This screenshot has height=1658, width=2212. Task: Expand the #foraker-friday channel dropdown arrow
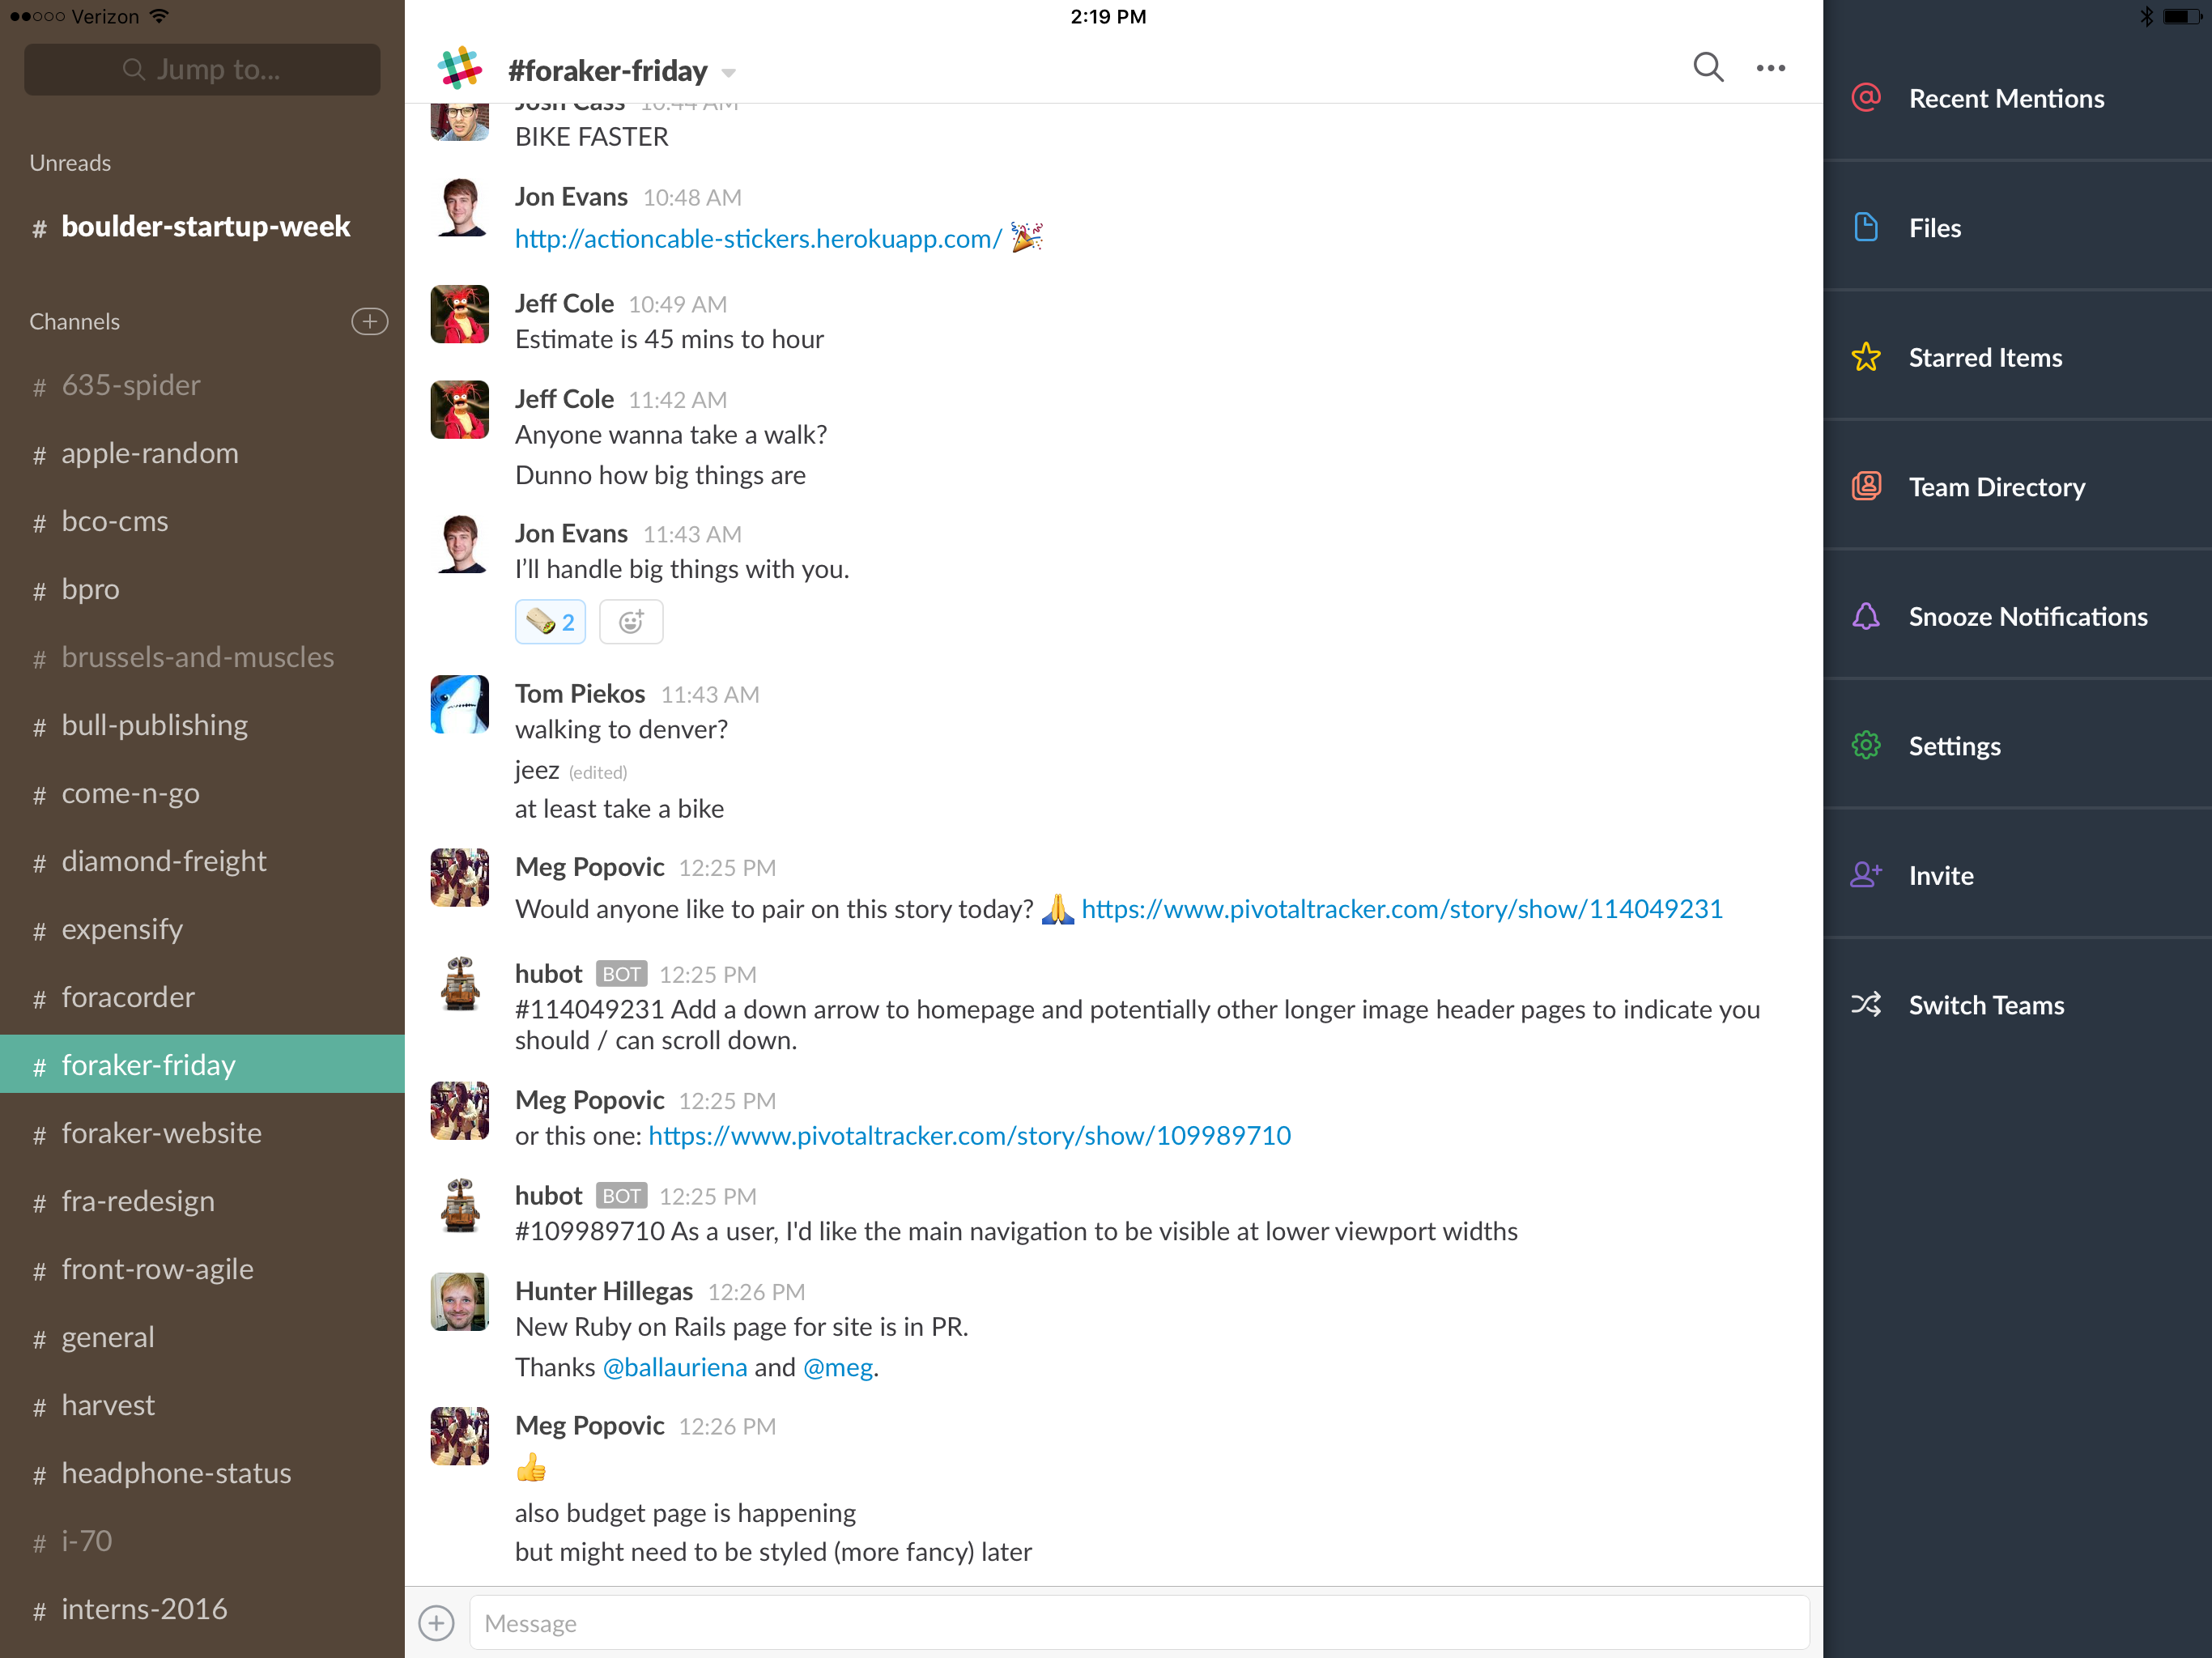pyautogui.click(x=729, y=73)
